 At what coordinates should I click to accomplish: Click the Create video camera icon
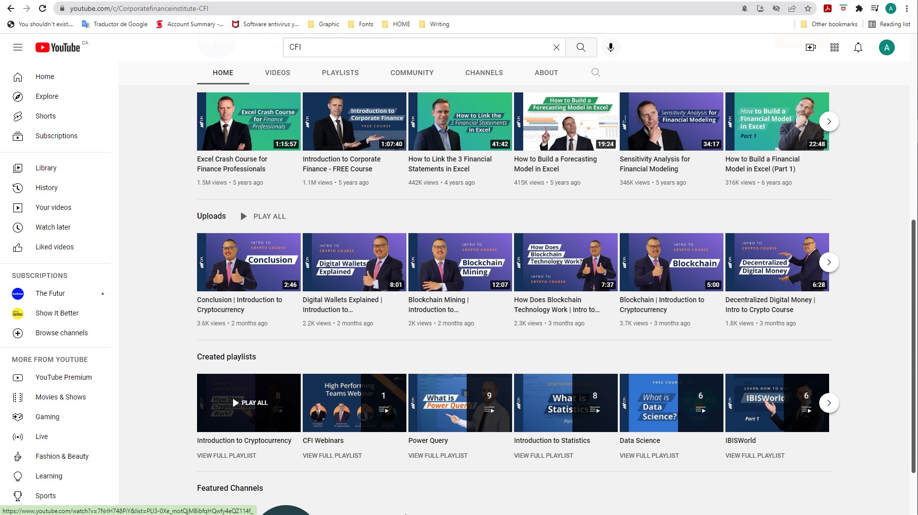click(811, 47)
